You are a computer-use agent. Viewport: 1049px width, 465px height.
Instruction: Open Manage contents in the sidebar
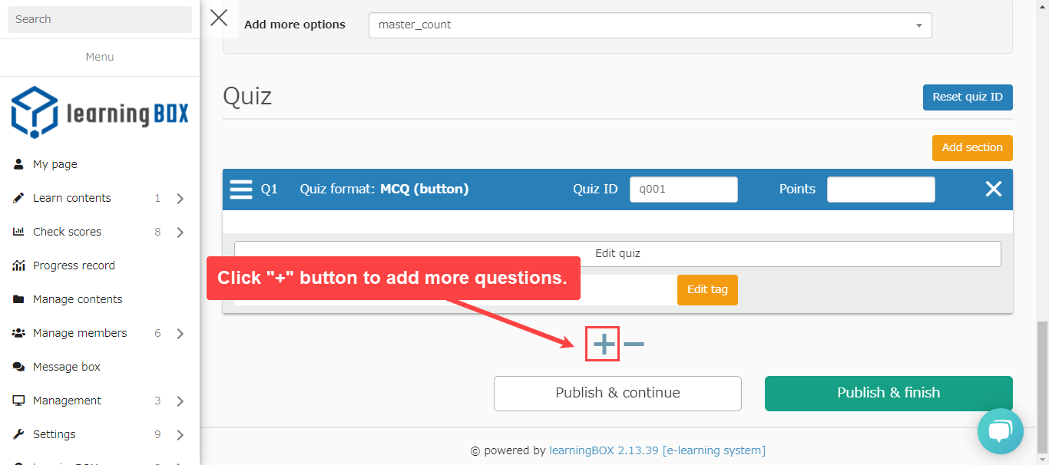click(x=77, y=299)
